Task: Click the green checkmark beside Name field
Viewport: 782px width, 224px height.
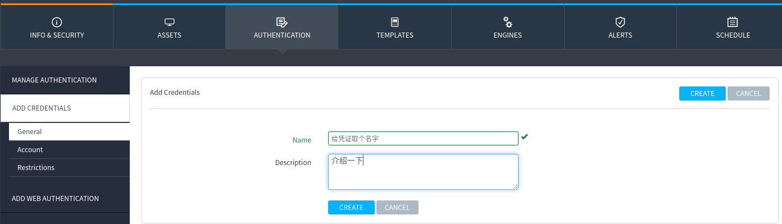Action: coord(525,136)
